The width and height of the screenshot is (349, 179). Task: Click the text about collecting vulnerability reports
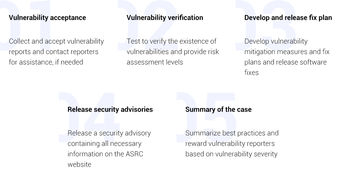click(56, 52)
